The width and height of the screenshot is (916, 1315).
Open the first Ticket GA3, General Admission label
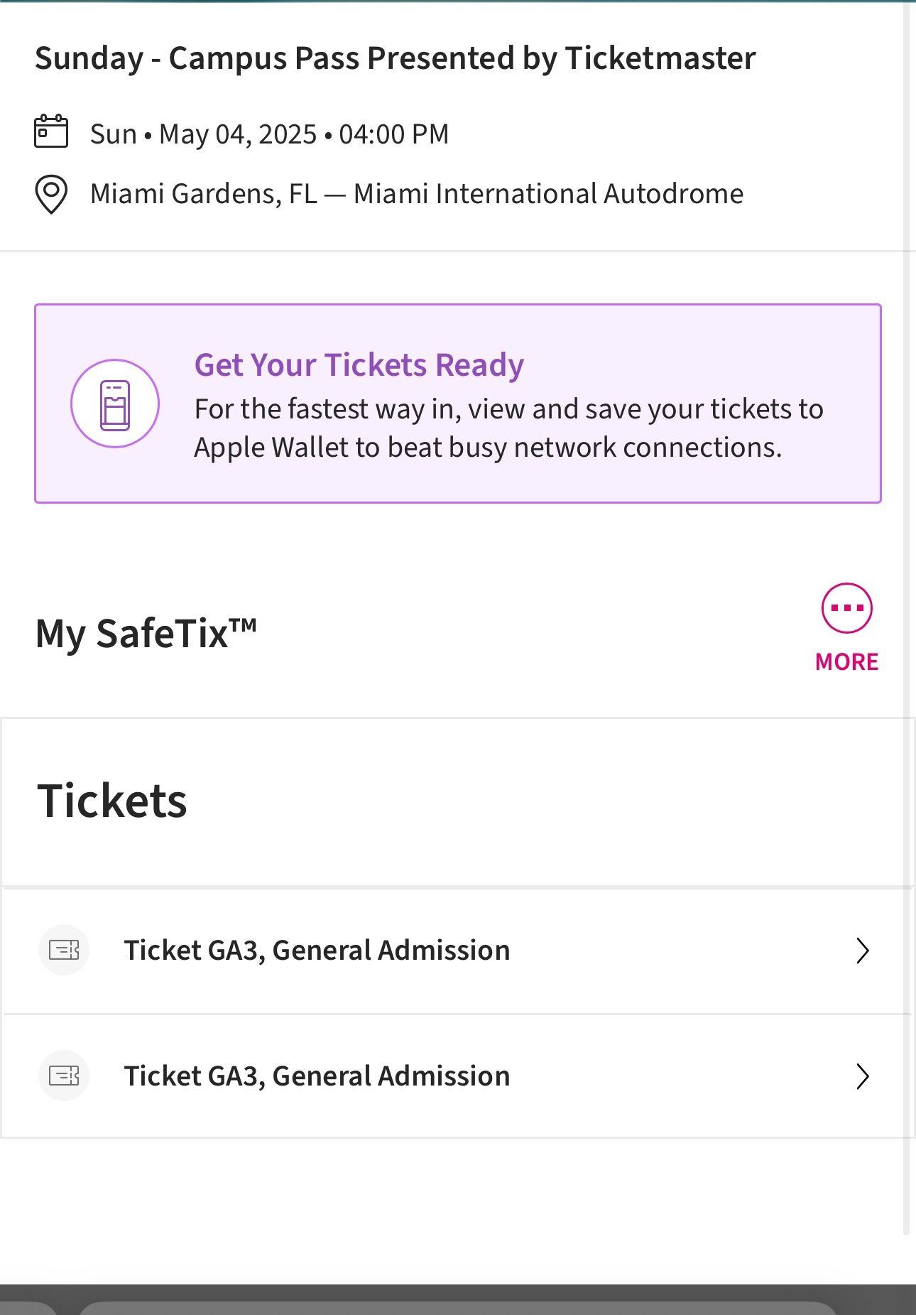[317, 951]
